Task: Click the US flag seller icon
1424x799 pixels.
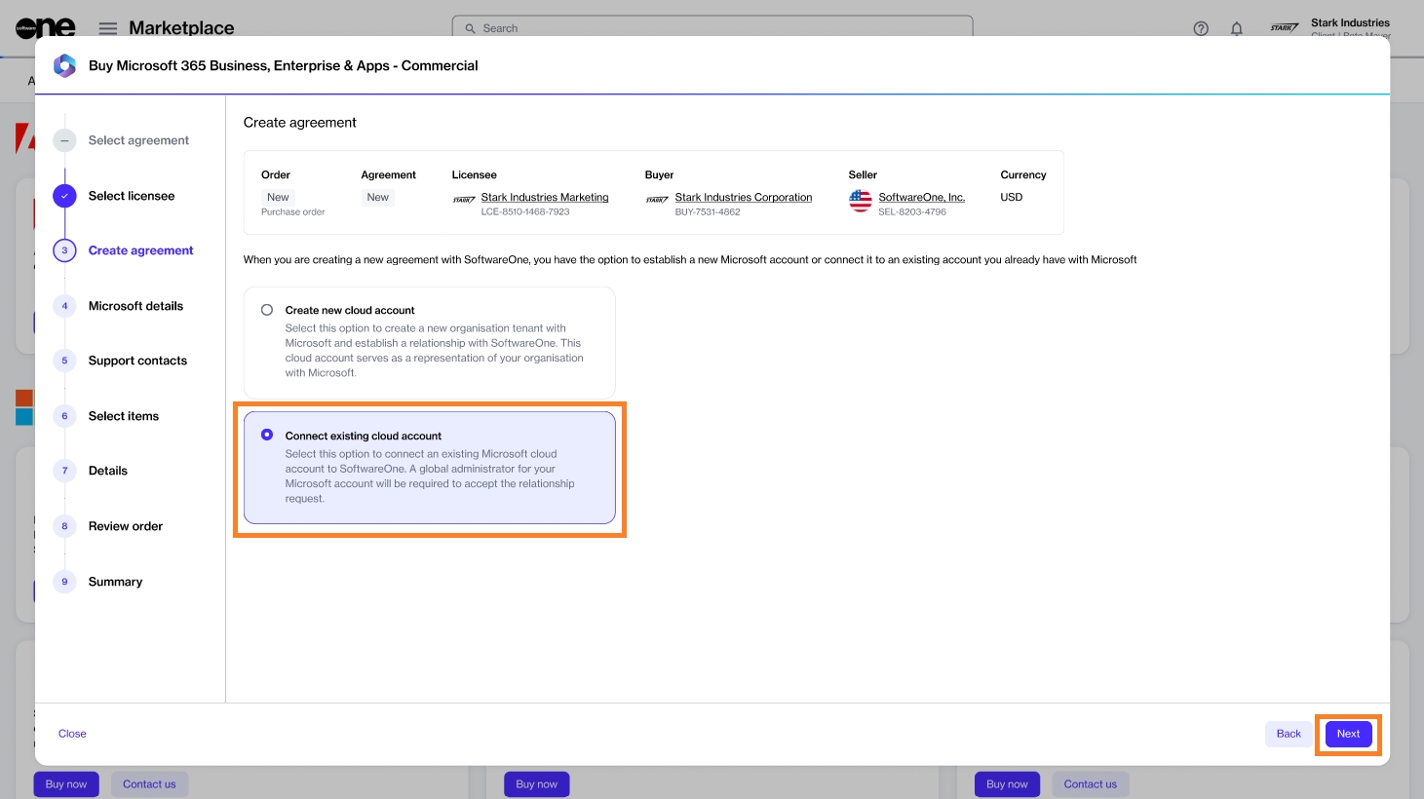Action: pyautogui.click(x=860, y=201)
